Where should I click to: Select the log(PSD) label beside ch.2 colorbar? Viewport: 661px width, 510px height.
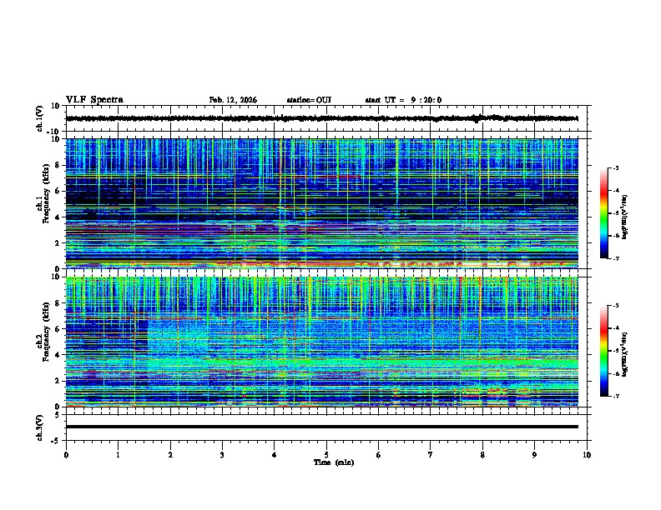click(x=624, y=355)
